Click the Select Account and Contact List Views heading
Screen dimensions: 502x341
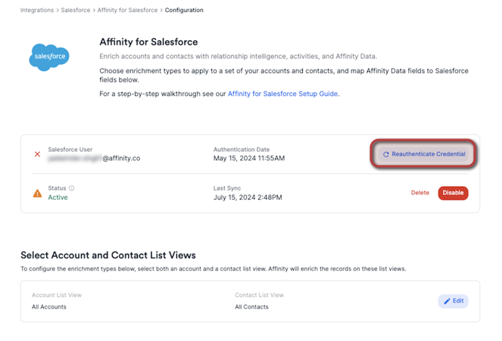(x=108, y=256)
